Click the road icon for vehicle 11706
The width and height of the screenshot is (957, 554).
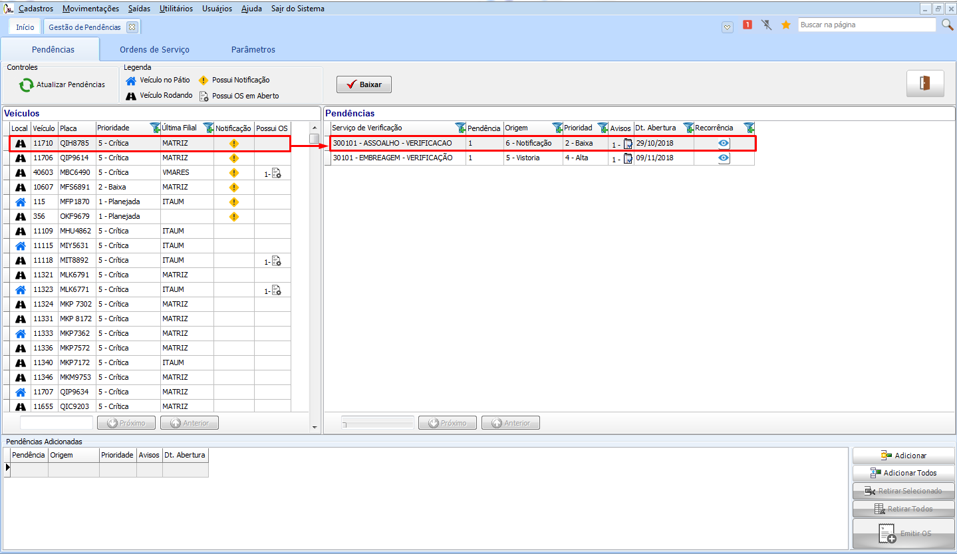coord(21,158)
